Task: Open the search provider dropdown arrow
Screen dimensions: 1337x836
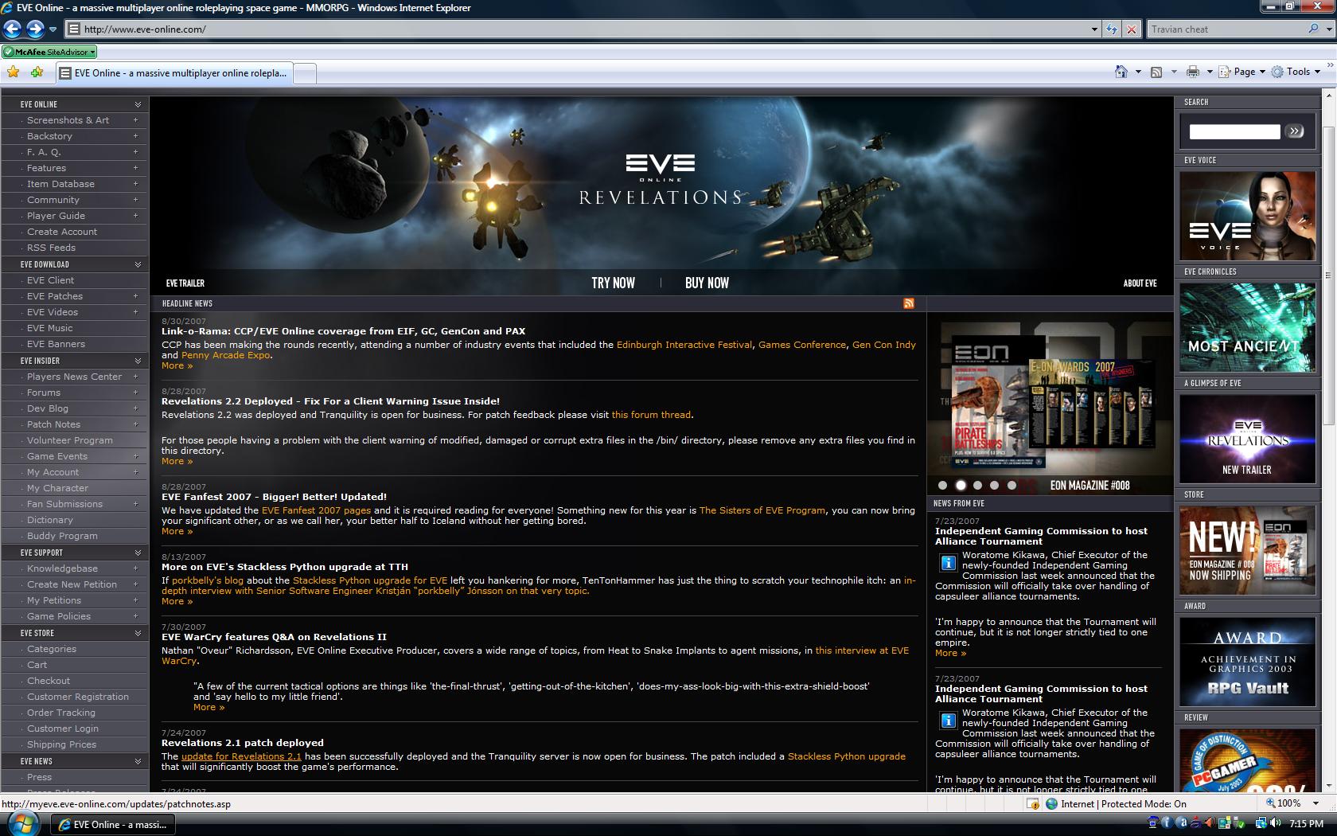Action: 1328,29
